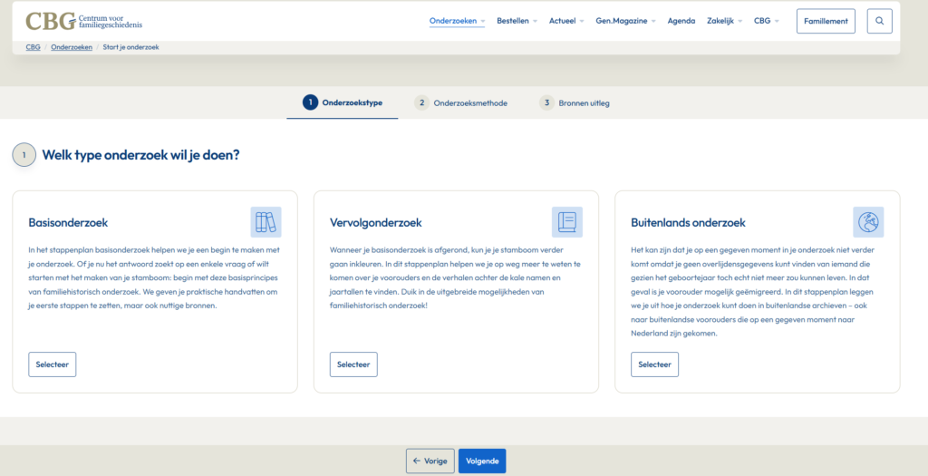The width and height of the screenshot is (928, 476).
Task: Switch to the Bronnen uitleg step tab
Action: pyautogui.click(x=584, y=103)
